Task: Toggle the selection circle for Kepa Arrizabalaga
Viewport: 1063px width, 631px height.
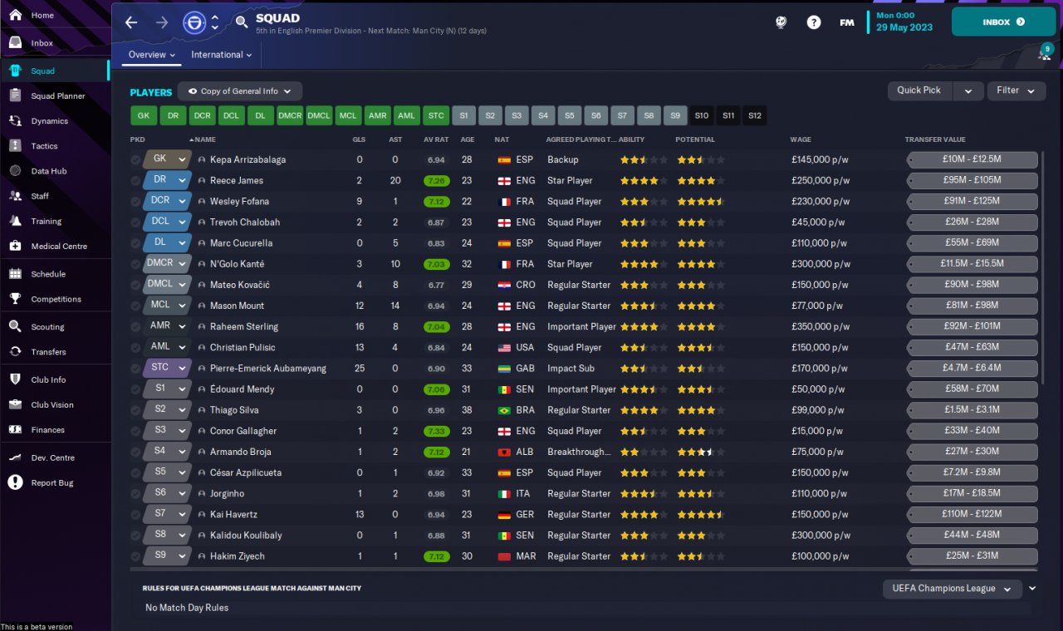Action: pyautogui.click(x=135, y=159)
